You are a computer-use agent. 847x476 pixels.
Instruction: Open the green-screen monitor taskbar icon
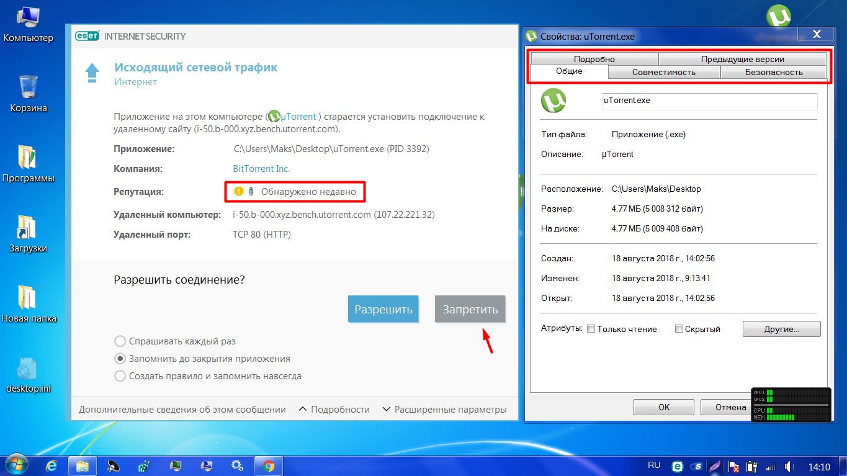(x=175, y=465)
